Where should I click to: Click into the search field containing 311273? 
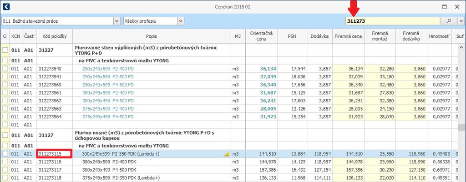[x=392, y=21]
